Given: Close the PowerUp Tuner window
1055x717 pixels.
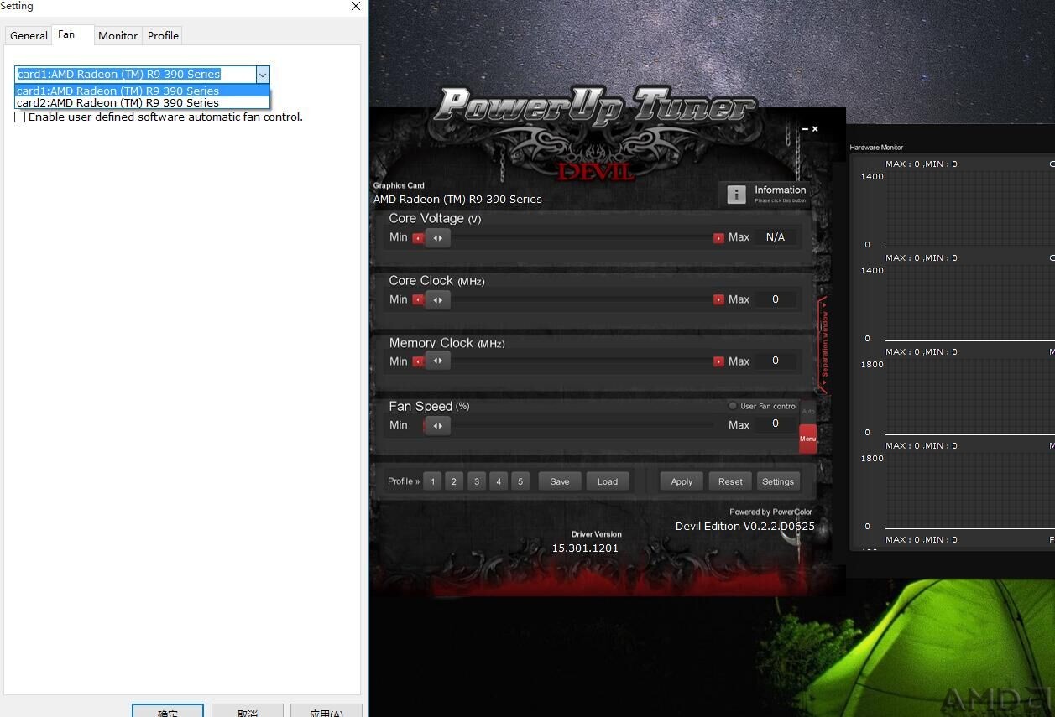Looking at the screenshot, I should point(815,129).
